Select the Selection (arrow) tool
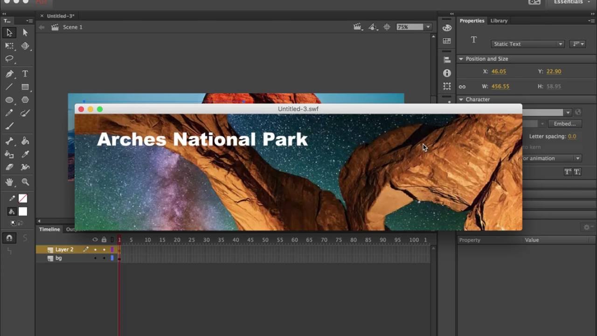This screenshot has height=336, width=597. (9, 33)
